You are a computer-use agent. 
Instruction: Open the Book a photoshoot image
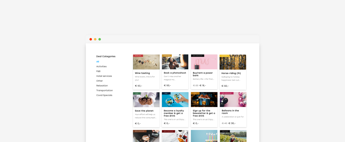coord(175,62)
